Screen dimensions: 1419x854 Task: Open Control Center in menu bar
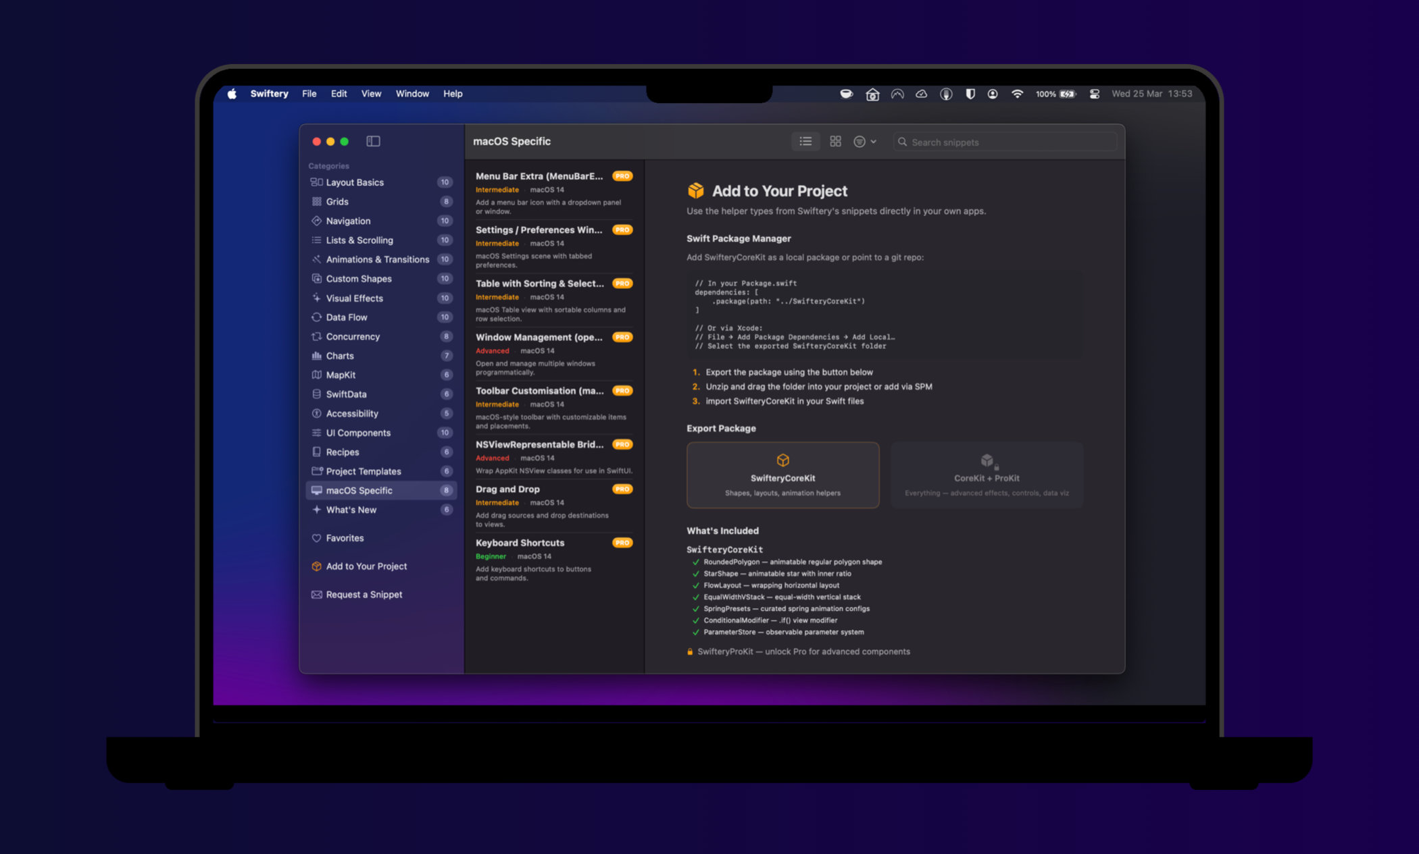point(1094,94)
